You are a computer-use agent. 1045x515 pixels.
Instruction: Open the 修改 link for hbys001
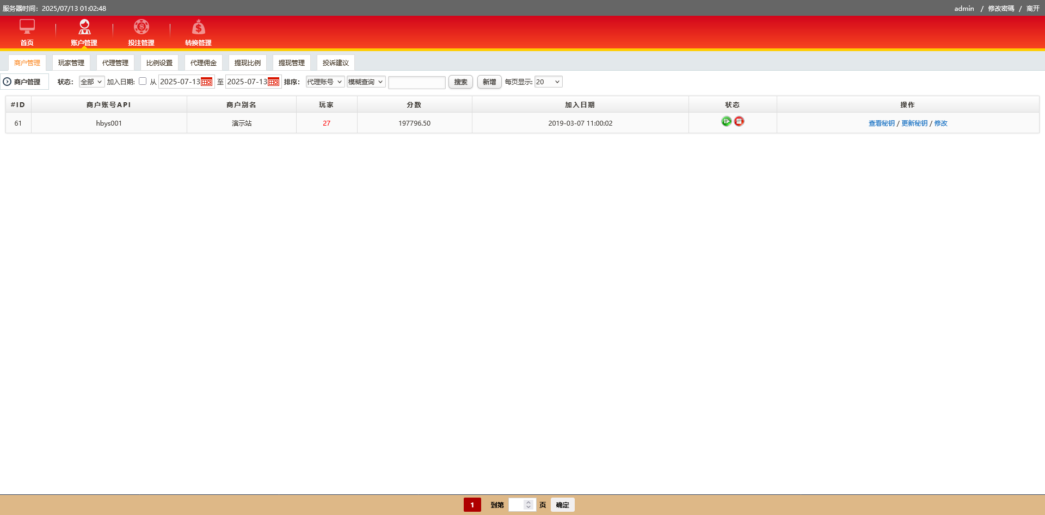click(941, 123)
